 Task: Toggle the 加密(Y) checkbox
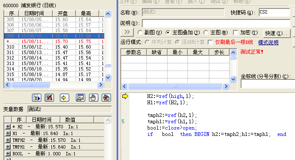[235, 33]
